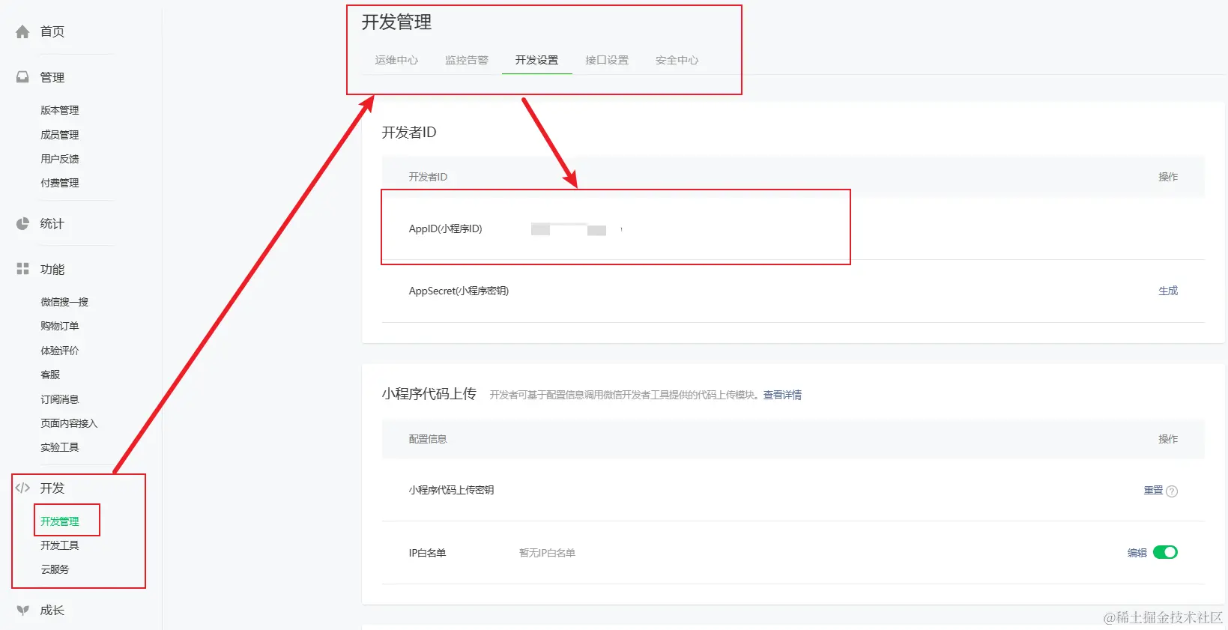This screenshot has height=630, width=1228.
Task: Go to 首页 in the sidebar
Action: [x=52, y=31]
